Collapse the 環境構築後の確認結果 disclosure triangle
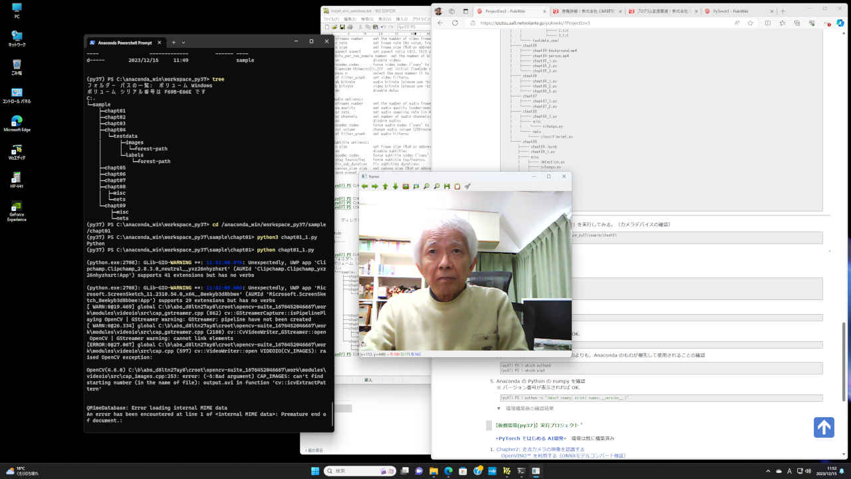This screenshot has height=479, width=851. 499,408
